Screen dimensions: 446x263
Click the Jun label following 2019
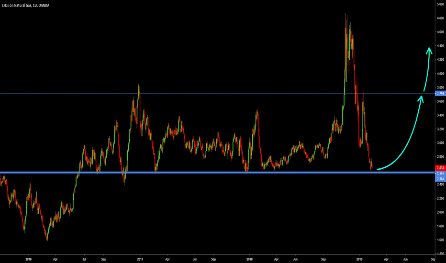[x=405, y=259]
